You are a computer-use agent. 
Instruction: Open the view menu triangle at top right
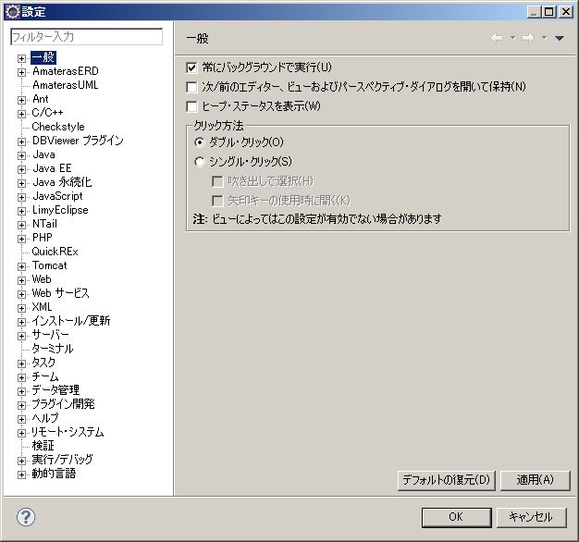559,38
